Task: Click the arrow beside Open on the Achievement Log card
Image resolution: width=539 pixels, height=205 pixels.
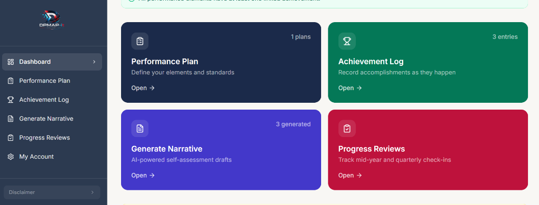Action: pos(359,88)
